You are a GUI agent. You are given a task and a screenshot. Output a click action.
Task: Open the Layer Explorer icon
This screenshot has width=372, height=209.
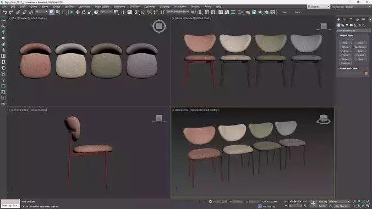214,12
